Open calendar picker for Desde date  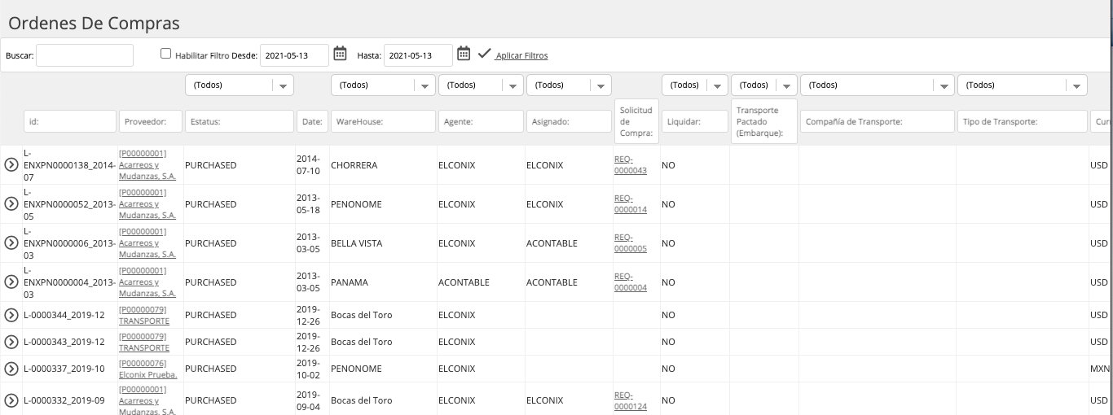tap(341, 54)
